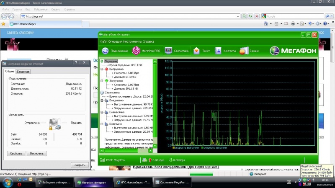Collapse the Выгружено tree node
Screen dimensions: 335x188
102,69
